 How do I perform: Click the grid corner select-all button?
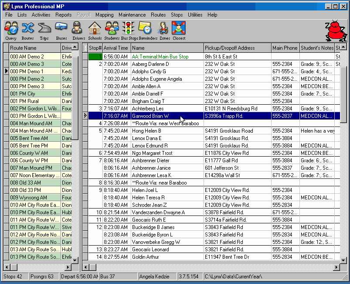coord(85,48)
